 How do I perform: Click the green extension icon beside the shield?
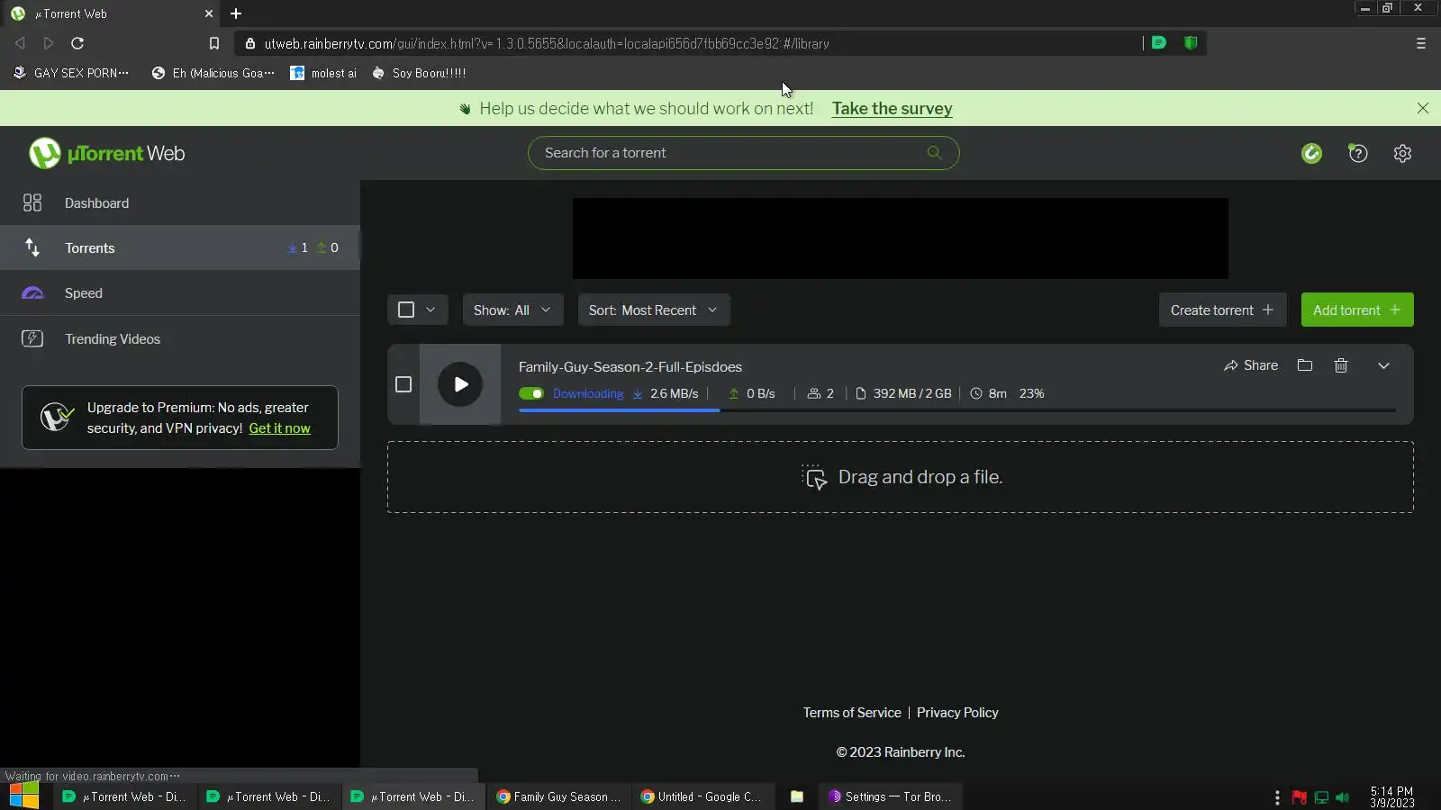pos(1159,42)
